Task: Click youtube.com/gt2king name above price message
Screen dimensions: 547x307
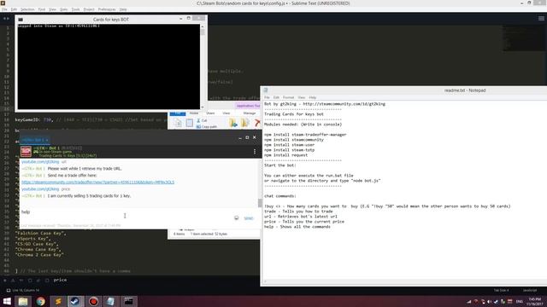Action: pos(40,189)
